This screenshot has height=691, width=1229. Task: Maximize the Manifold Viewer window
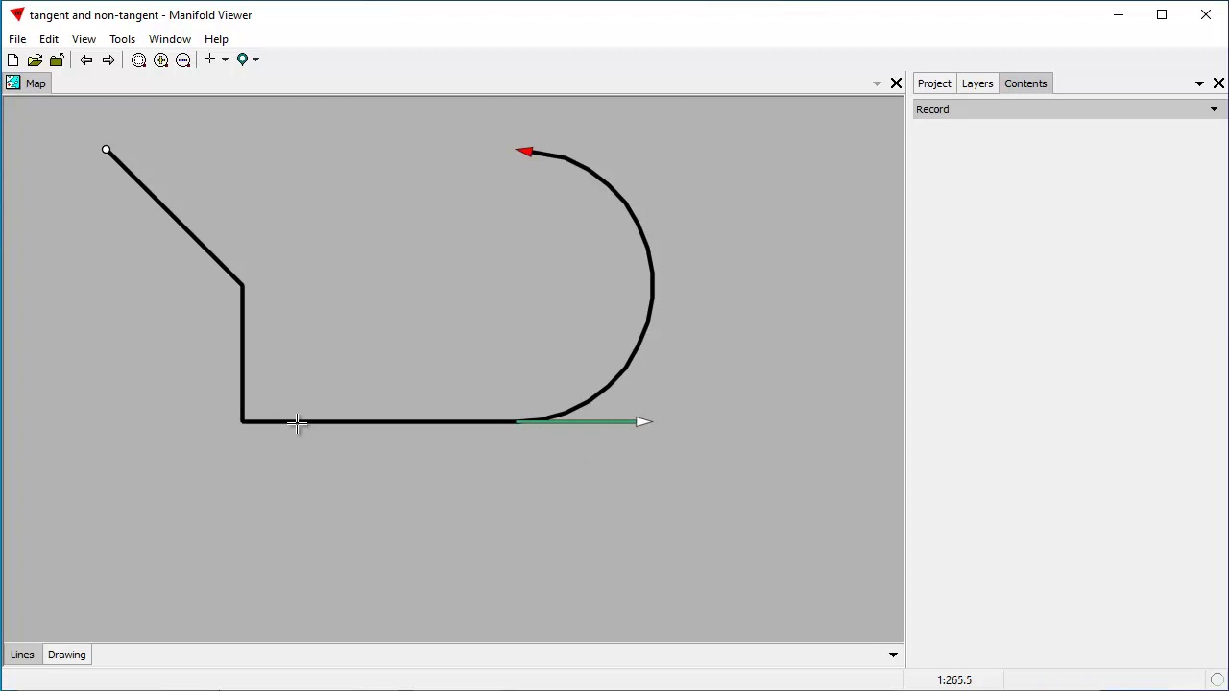[1162, 14]
